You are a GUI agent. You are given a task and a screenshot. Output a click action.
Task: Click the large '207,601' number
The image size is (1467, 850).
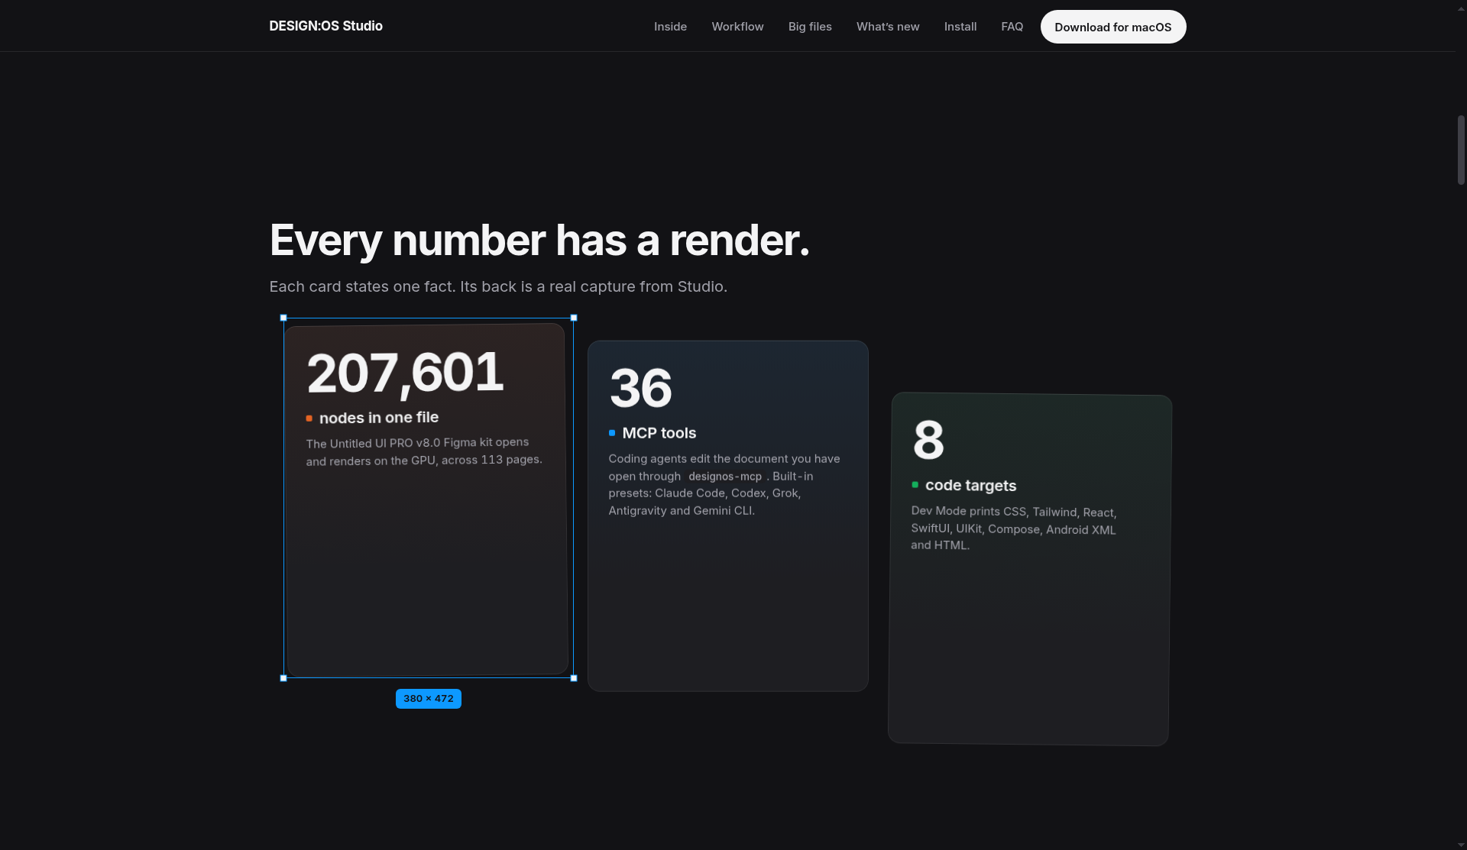[405, 373]
